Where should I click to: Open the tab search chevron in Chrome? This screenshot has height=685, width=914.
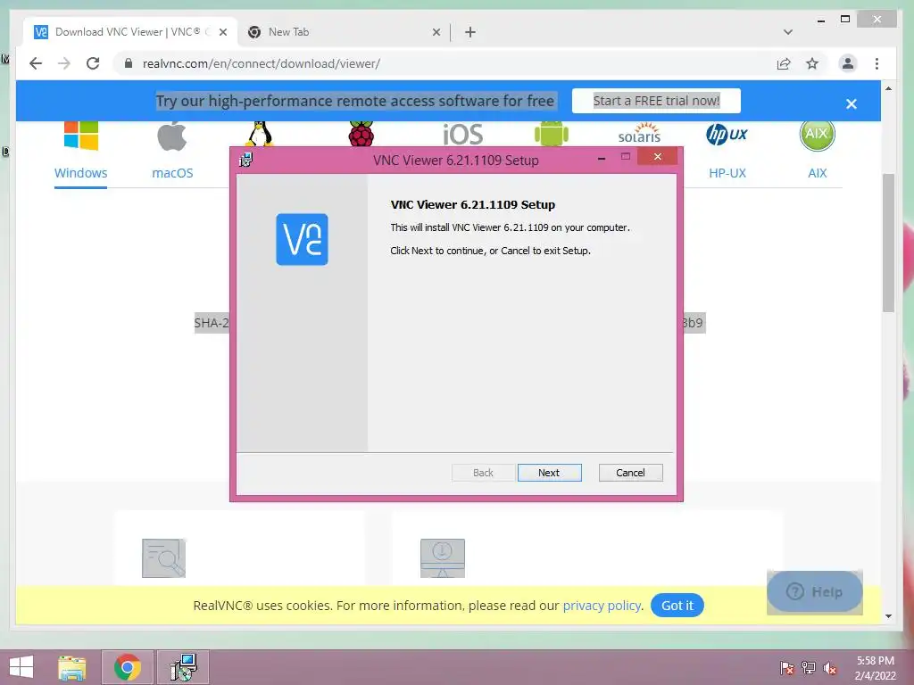788,32
